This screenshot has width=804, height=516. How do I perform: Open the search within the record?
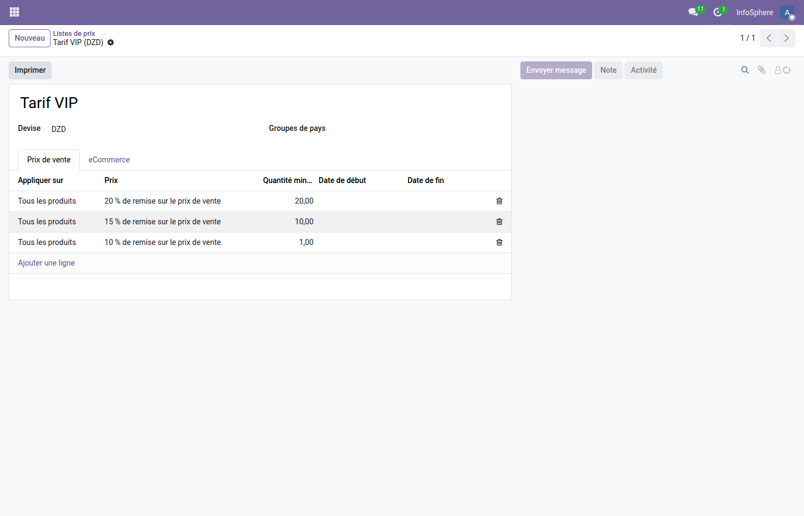[x=745, y=70]
